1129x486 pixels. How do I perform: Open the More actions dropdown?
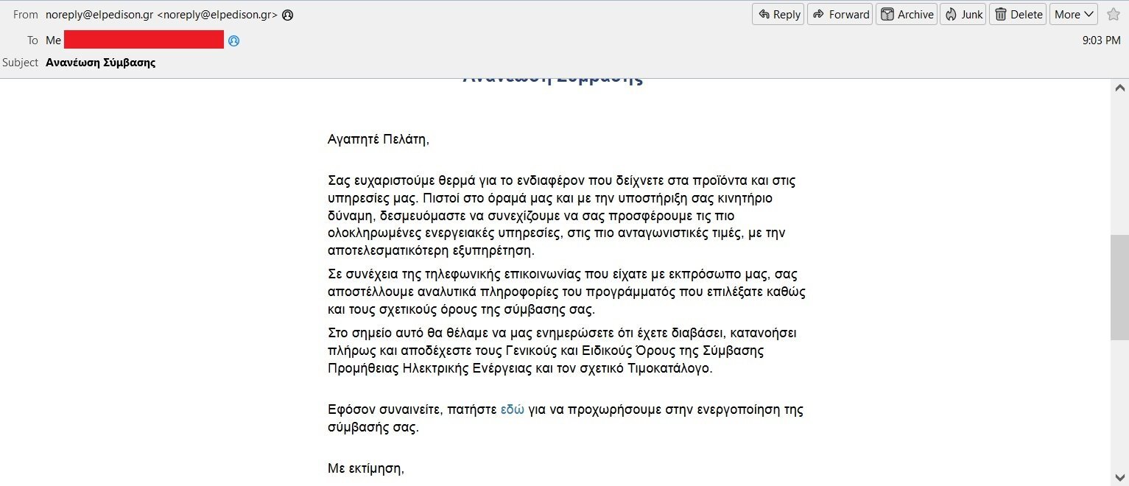click(1074, 14)
